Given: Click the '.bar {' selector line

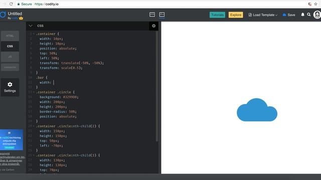Looking at the screenshot, I should pyautogui.click(x=42, y=78).
